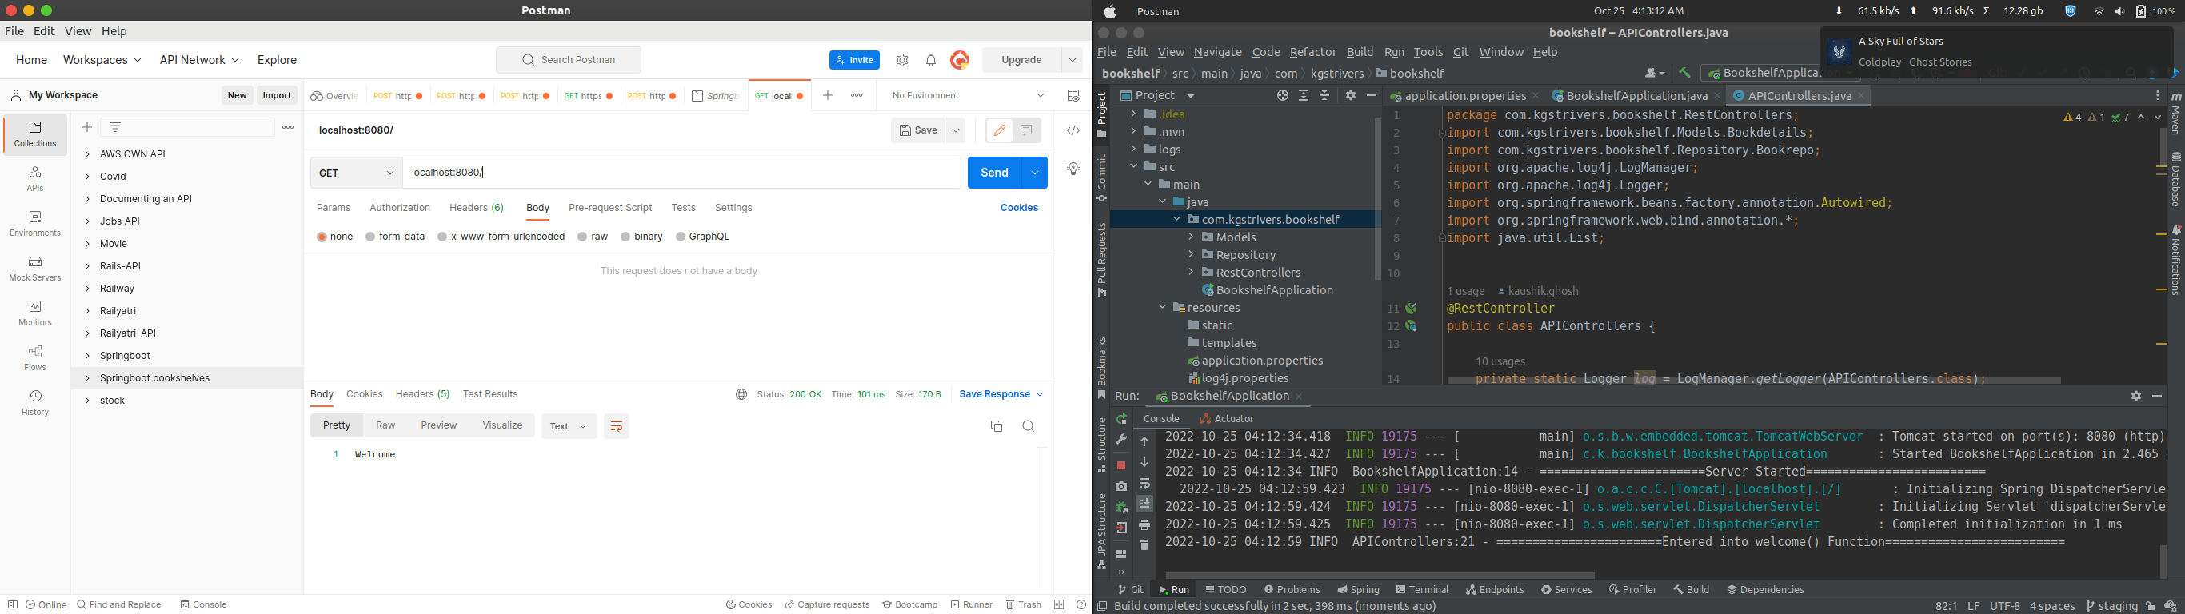This screenshot has width=2185, height=614.
Task: Open Monitors in the Postman sidebar
Action: (x=34, y=313)
